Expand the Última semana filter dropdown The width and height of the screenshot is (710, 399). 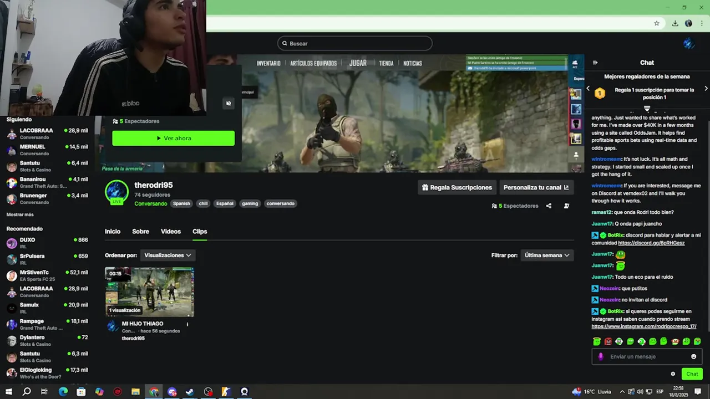coord(547,255)
